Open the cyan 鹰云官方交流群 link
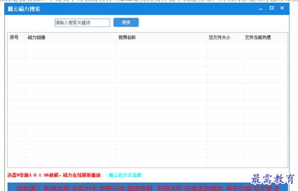The image size is (298, 191). tap(125, 175)
